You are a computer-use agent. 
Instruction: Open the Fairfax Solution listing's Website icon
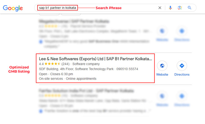162,96
